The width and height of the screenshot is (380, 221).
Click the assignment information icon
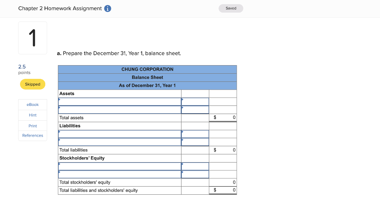(x=107, y=8)
